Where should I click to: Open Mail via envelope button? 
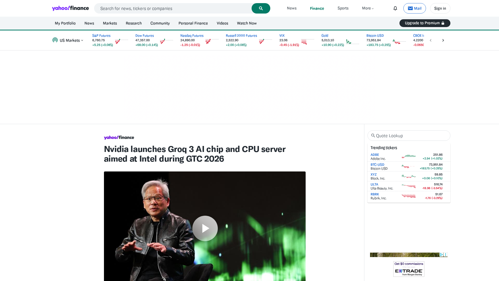click(x=414, y=8)
